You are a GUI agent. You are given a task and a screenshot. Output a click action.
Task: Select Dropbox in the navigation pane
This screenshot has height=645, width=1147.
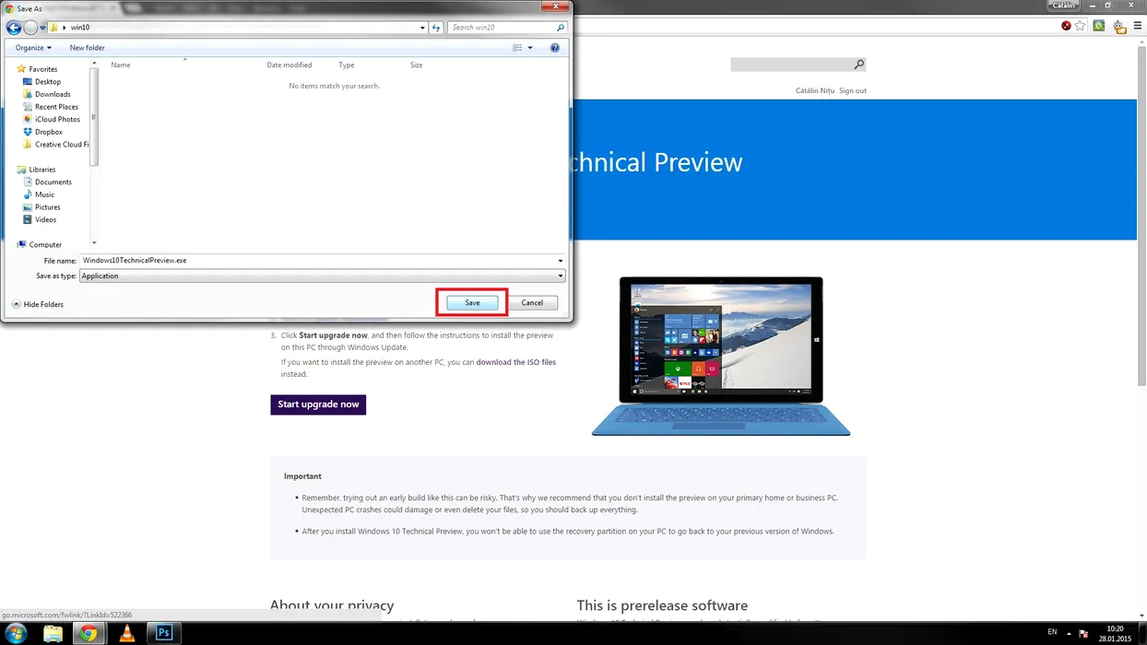(x=48, y=132)
